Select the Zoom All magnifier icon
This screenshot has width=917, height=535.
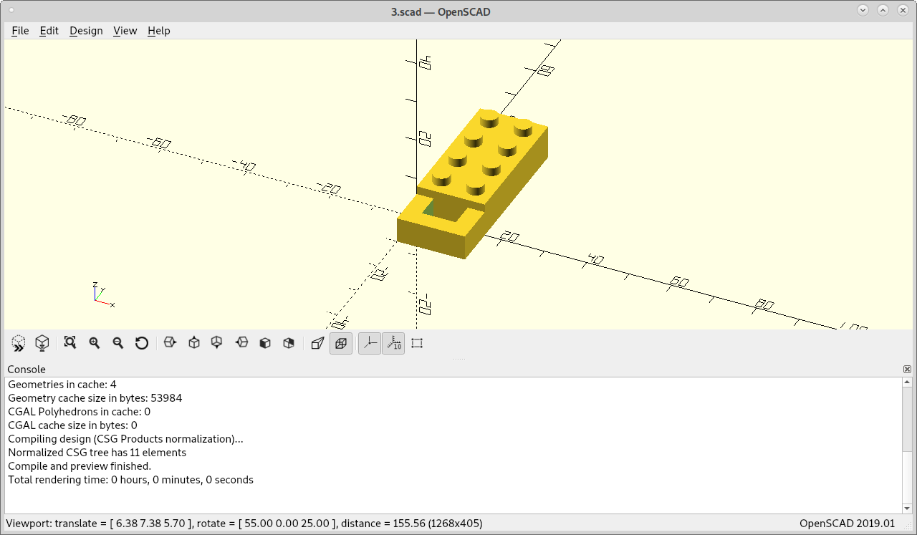[70, 343]
